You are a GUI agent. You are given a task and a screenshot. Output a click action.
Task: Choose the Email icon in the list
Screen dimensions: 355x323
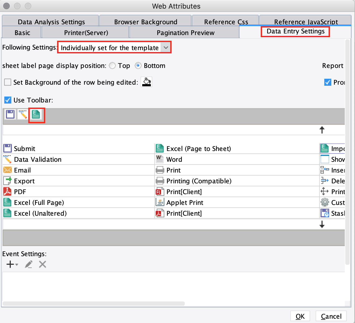[x=7, y=170]
